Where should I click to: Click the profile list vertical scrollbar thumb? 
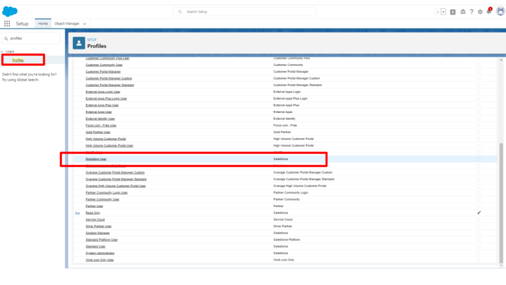coord(501,203)
